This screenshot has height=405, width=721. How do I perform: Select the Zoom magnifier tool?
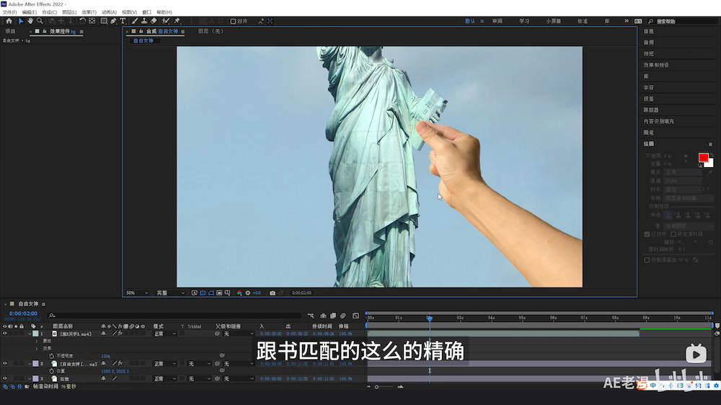pyautogui.click(x=40, y=21)
